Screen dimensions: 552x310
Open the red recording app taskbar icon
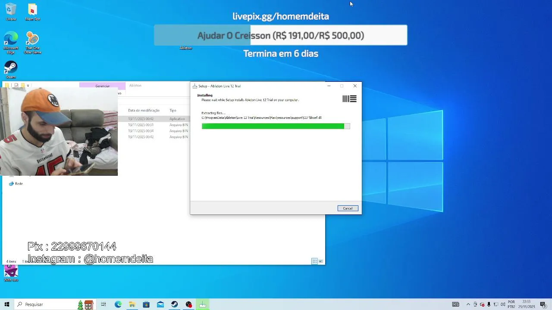(x=188, y=304)
